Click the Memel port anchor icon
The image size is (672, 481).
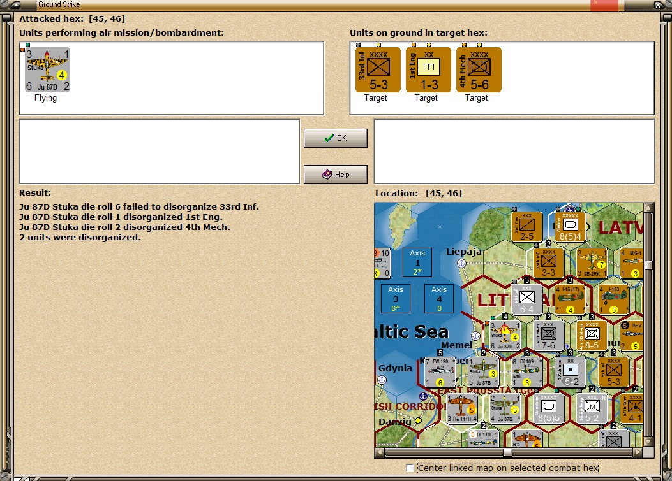[475, 336]
